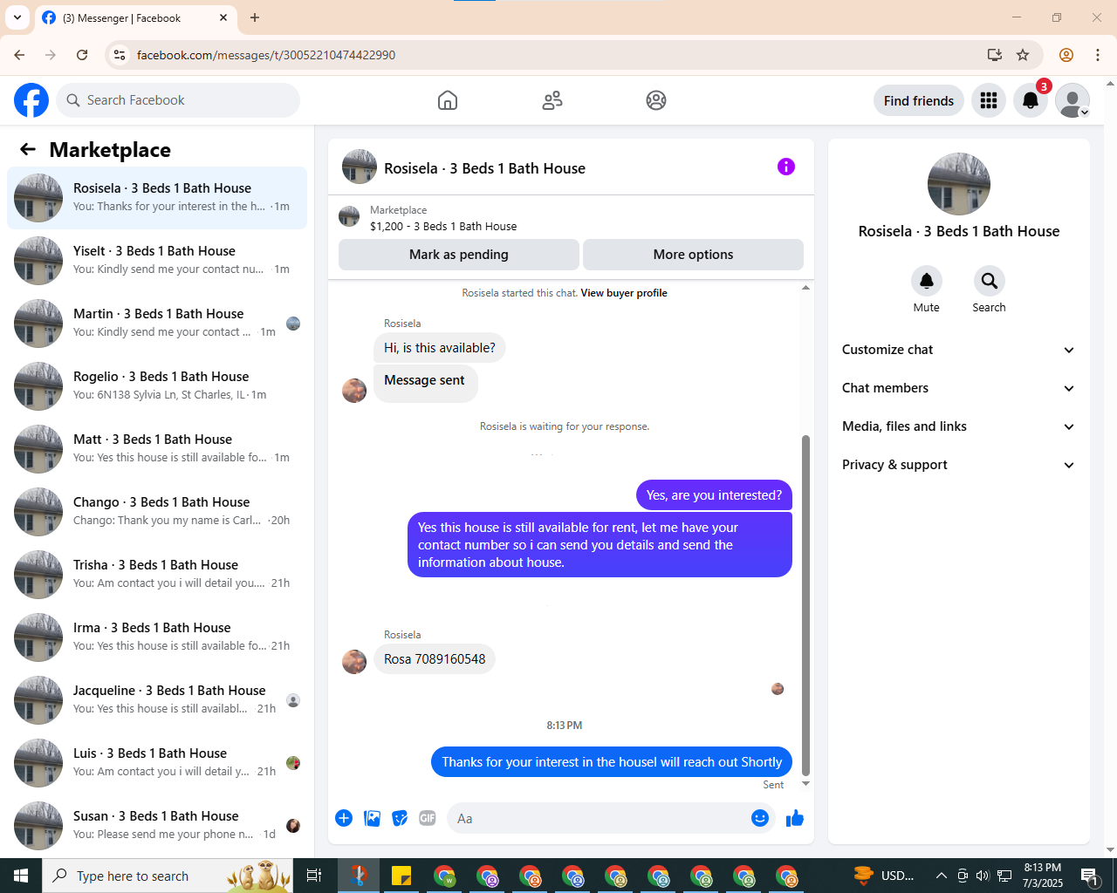Open the volume icon in system tray

click(x=983, y=876)
